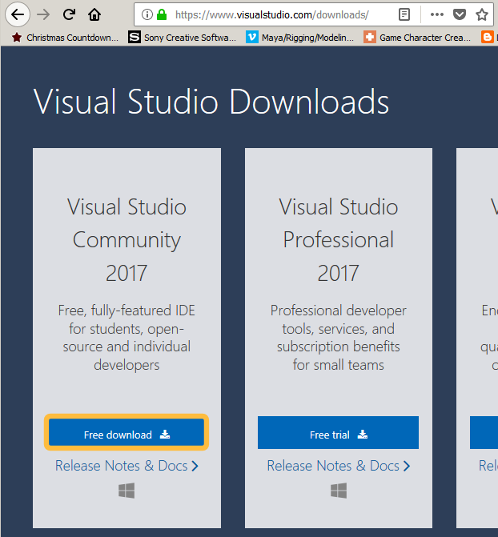Click the Visual Studio Professional 2017 title

(339, 240)
